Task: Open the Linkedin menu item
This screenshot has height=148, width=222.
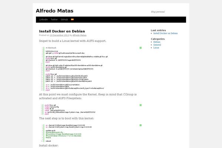Action: pyautogui.click(x=43, y=20)
